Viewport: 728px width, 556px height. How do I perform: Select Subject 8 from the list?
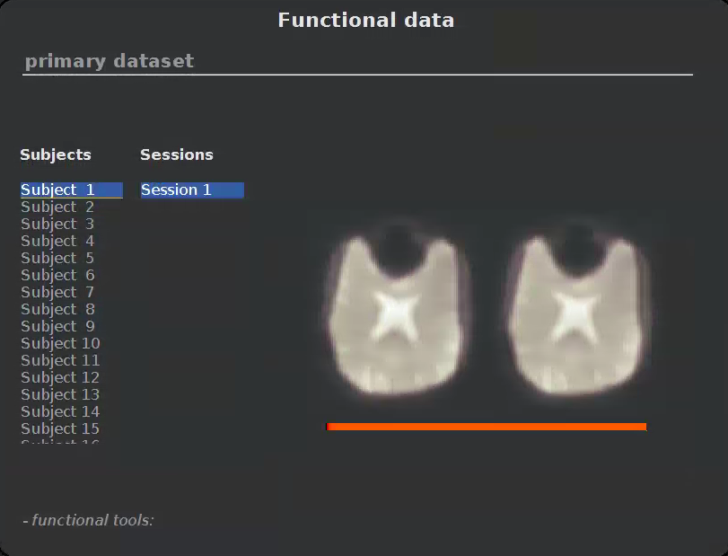coord(58,310)
